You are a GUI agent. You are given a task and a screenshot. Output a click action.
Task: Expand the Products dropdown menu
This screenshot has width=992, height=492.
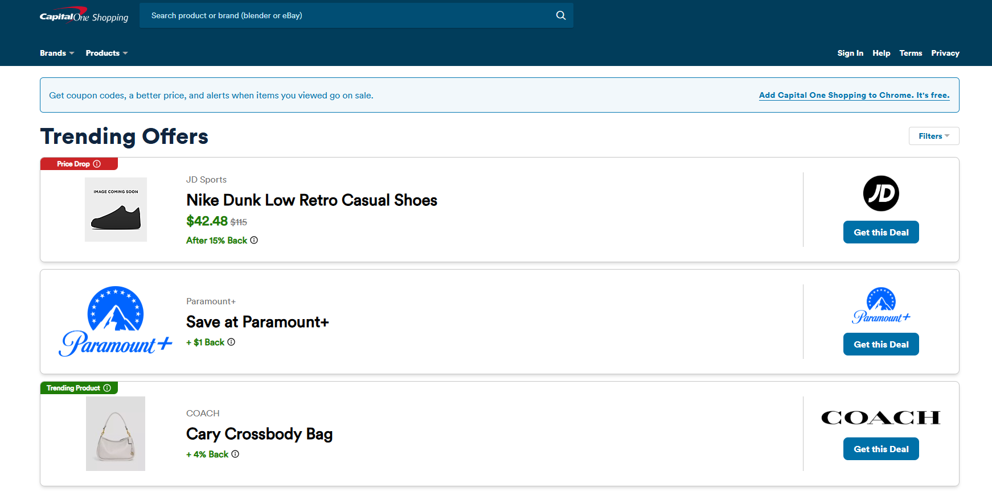point(106,53)
